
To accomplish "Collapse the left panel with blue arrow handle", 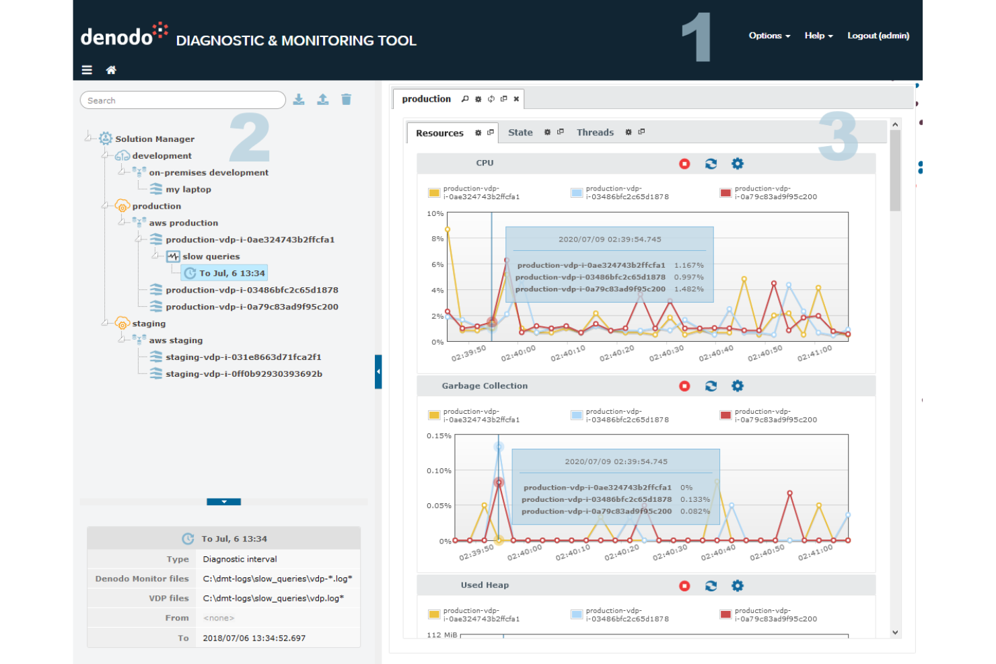I will coord(378,371).
